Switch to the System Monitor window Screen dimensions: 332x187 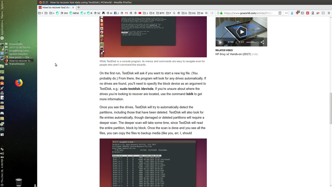coord(19,54)
